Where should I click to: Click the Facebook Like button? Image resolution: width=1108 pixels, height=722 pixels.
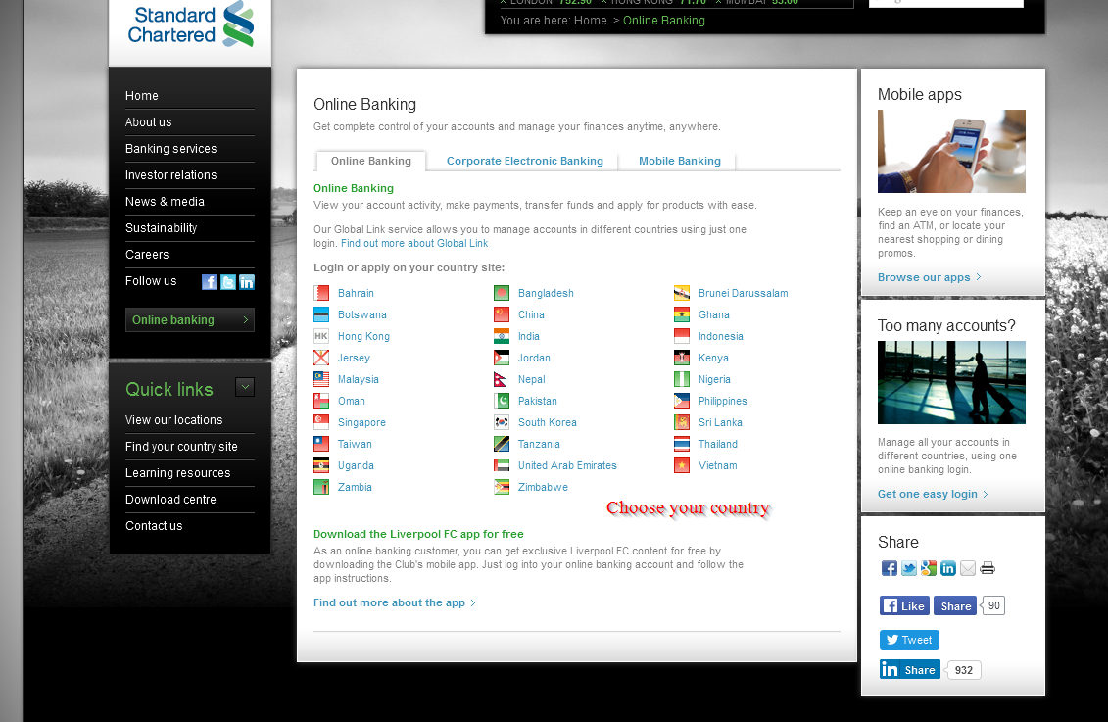pyautogui.click(x=904, y=605)
